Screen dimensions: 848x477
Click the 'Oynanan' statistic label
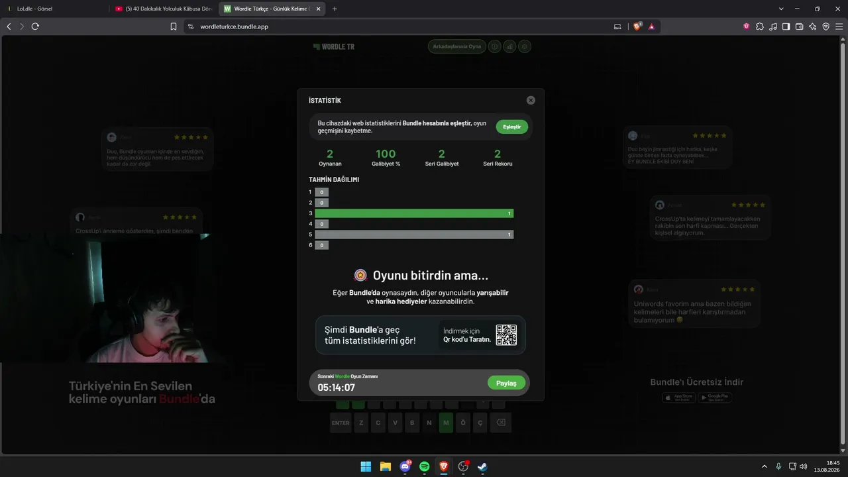[x=330, y=164]
